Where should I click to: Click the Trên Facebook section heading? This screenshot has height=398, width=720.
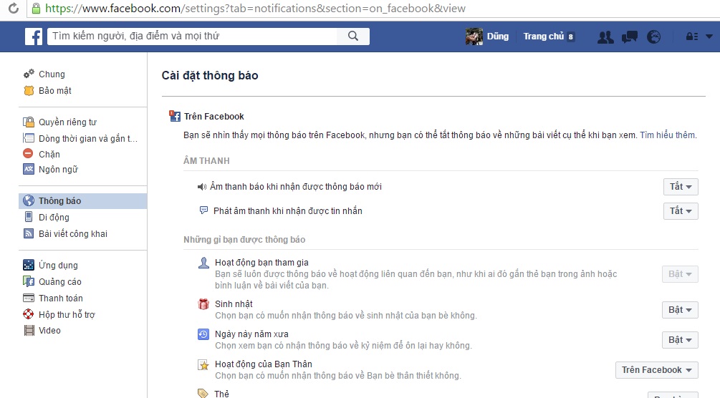(x=214, y=117)
